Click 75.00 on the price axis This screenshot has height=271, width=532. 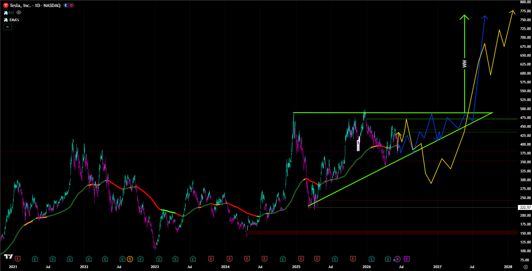525,260
